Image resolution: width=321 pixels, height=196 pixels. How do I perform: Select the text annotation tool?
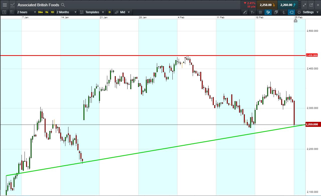(x=253, y=12)
